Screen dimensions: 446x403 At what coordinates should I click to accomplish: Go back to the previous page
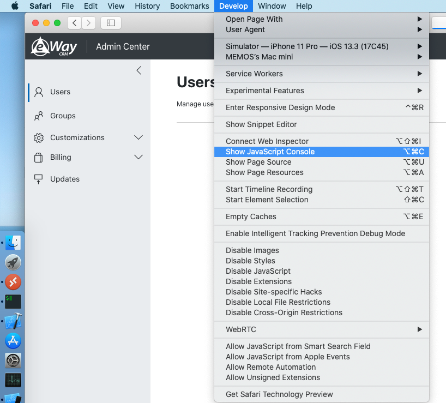click(x=75, y=23)
